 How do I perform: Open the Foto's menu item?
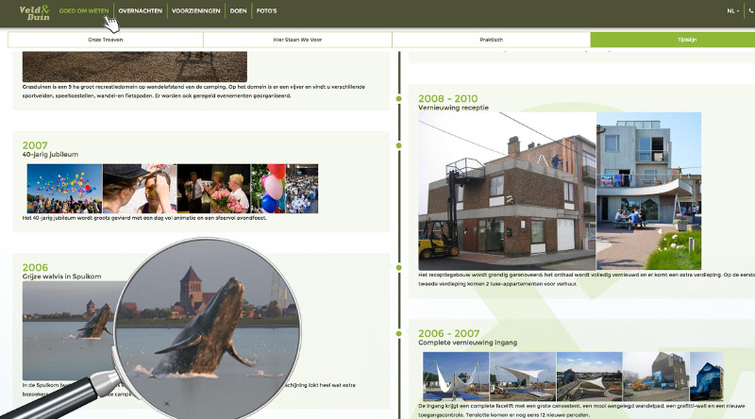pyautogui.click(x=266, y=10)
